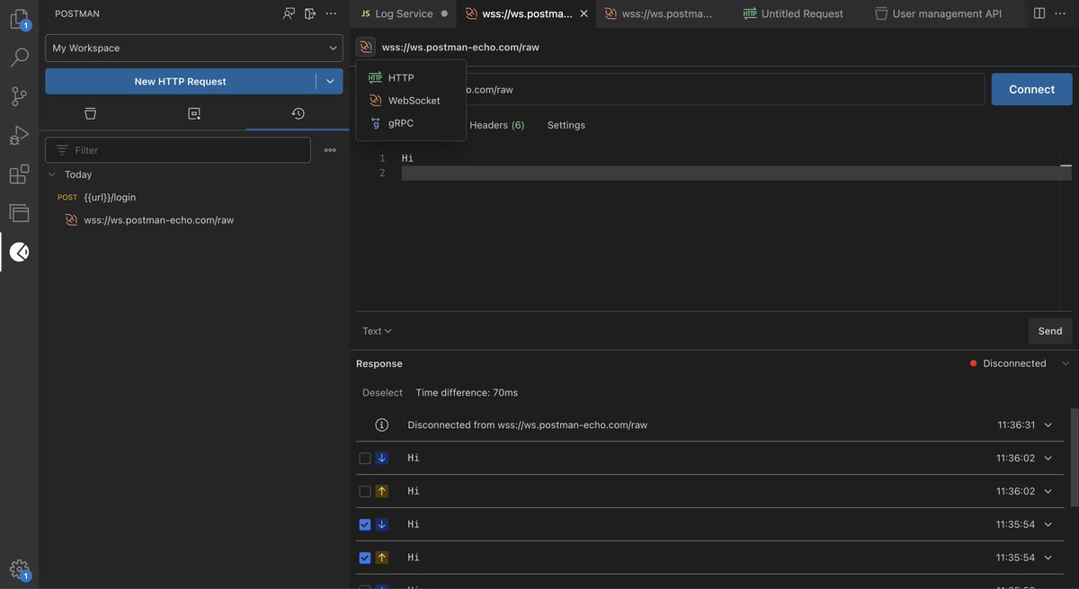Uncheck the outgoing Hi message at 11:35:54

pos(364,558)
